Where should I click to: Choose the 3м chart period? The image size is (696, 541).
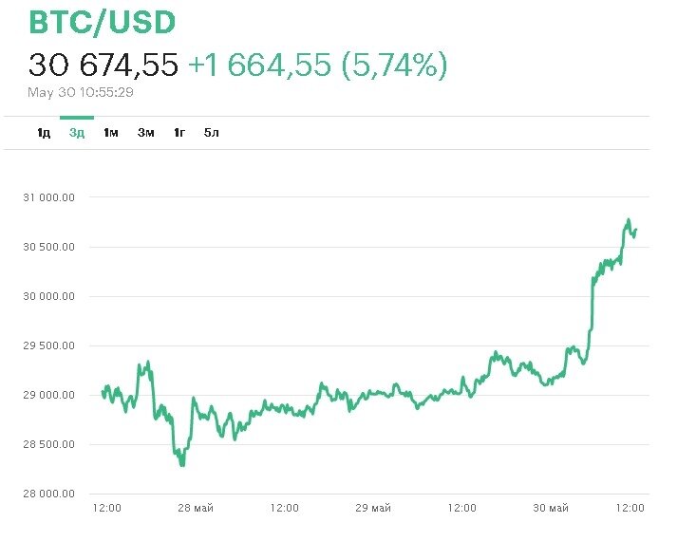coord(145,133)
